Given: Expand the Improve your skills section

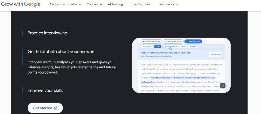Looking at the screenshot, I should click(x=45, y=91).
